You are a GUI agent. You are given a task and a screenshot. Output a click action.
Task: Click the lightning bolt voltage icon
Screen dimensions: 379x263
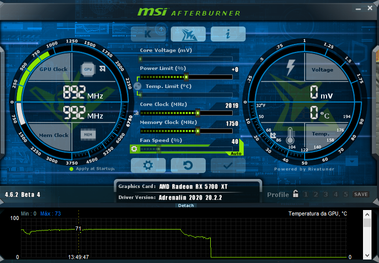(x=291, y=67)
